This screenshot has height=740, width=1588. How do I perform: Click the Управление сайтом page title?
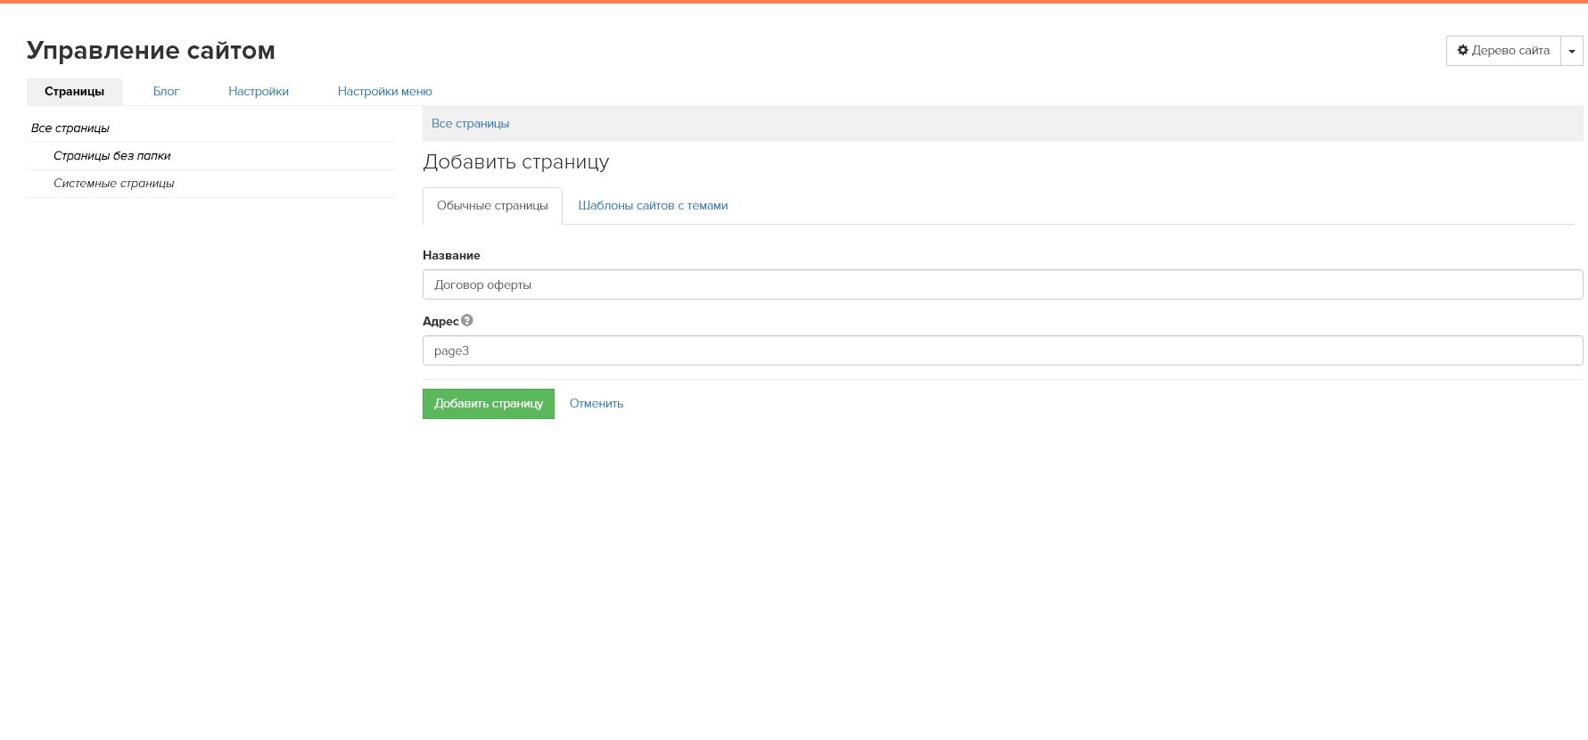click(151, 51)
